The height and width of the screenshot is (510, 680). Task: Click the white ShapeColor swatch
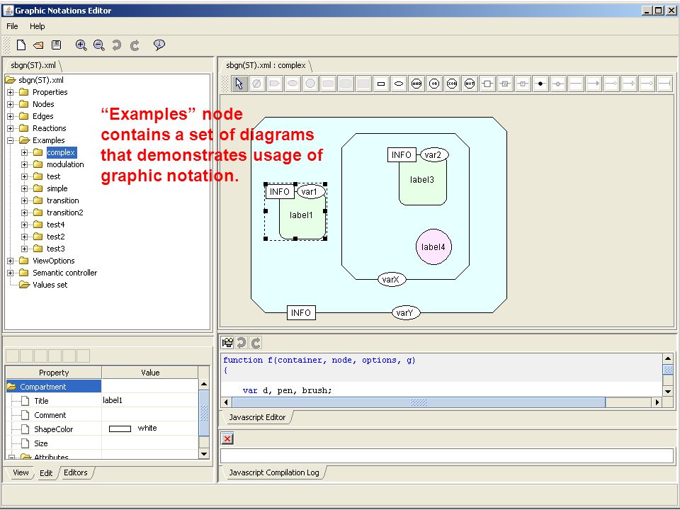point(120,429)
